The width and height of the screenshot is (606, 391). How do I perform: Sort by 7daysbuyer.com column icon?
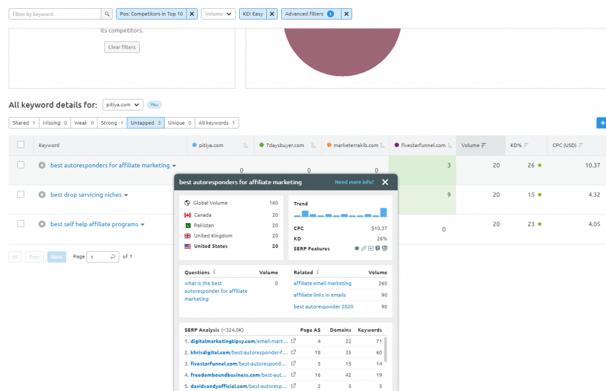click(314, 145)
